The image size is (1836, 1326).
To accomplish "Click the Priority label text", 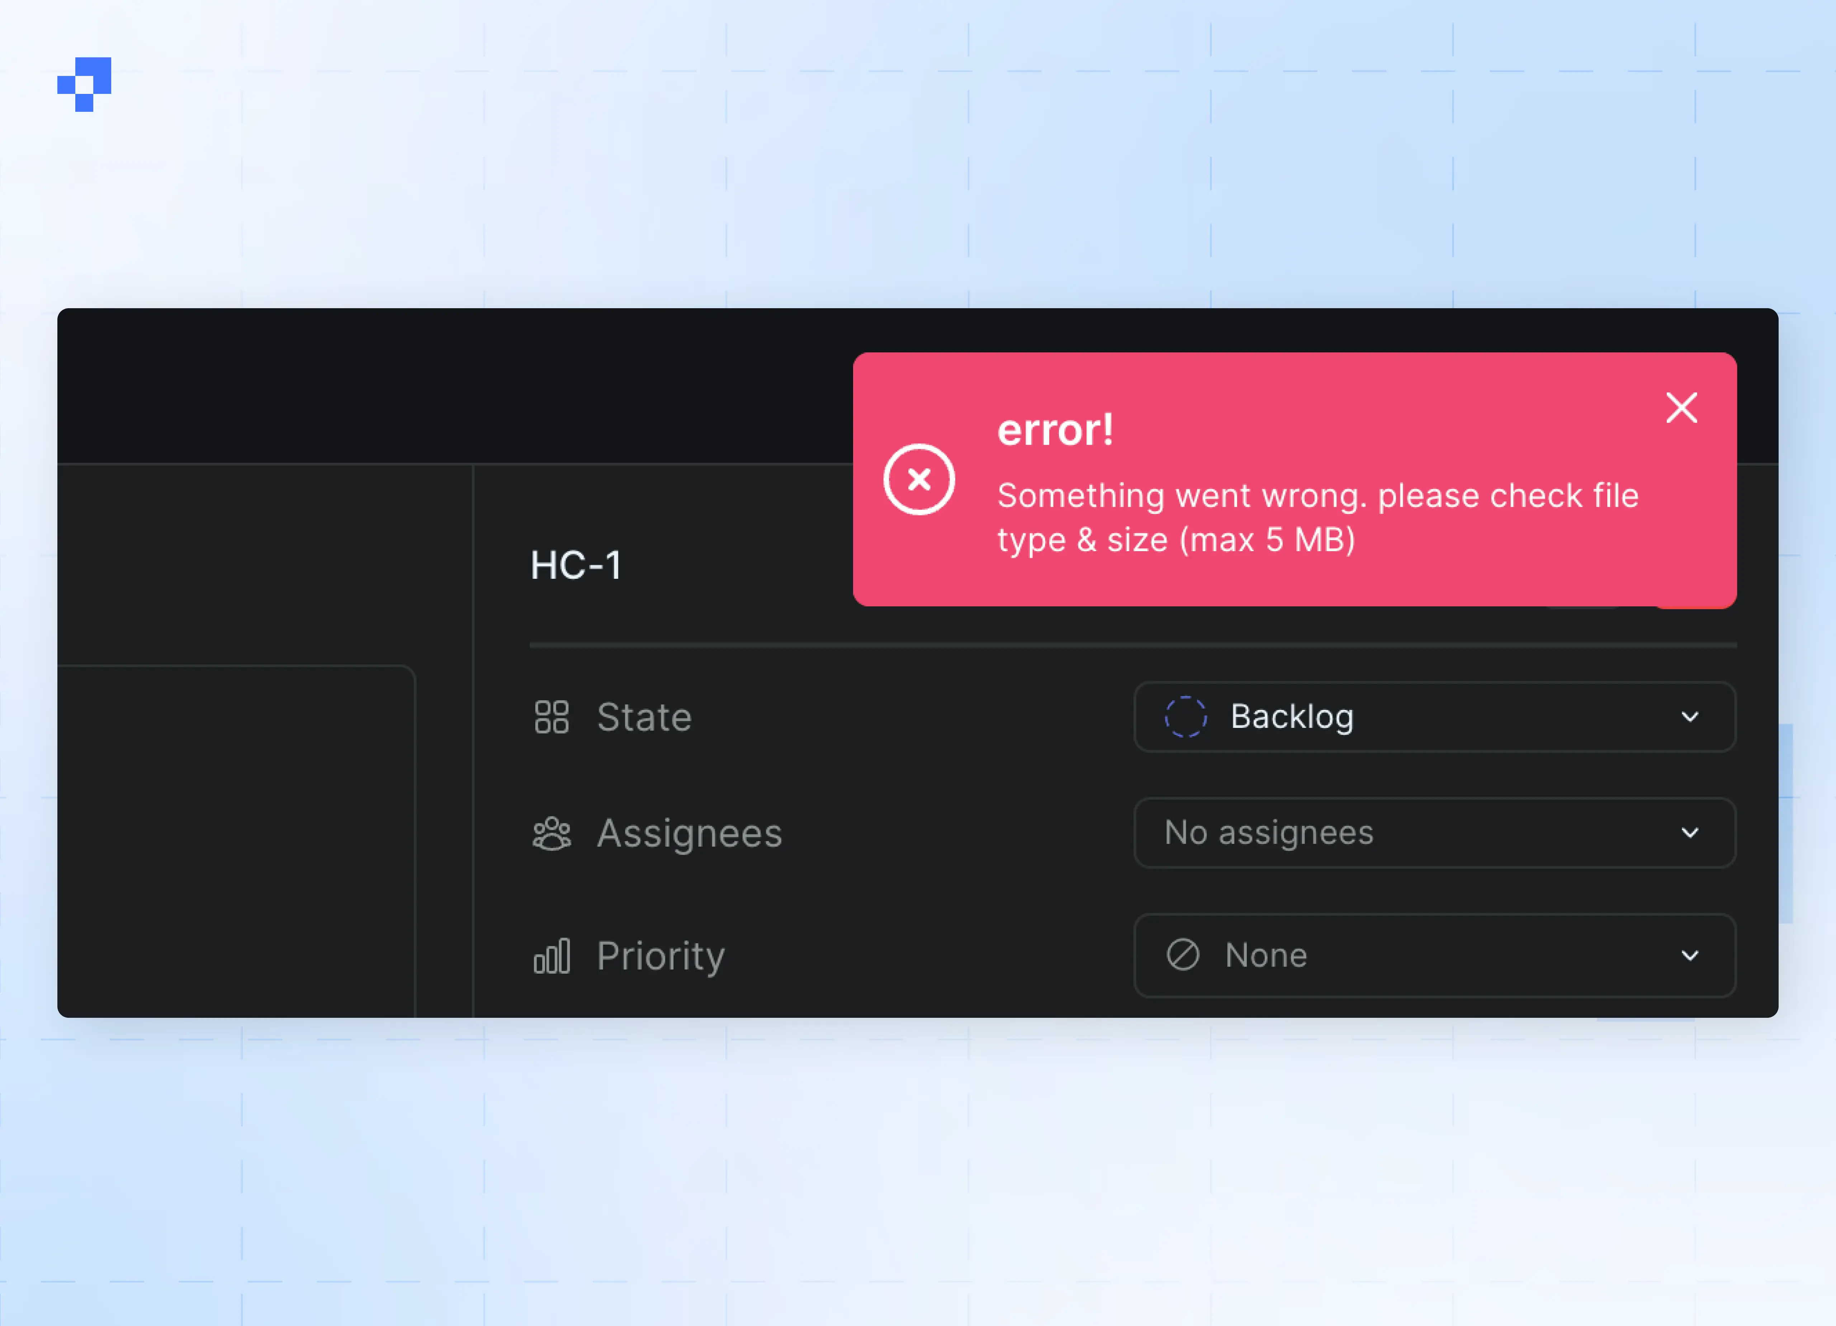I will coord(661,955).
